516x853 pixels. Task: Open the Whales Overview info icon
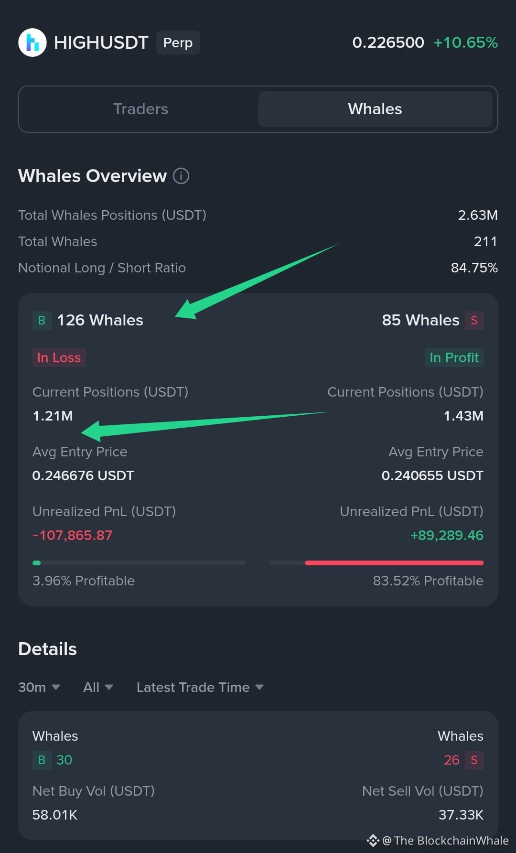coord(181,176)
